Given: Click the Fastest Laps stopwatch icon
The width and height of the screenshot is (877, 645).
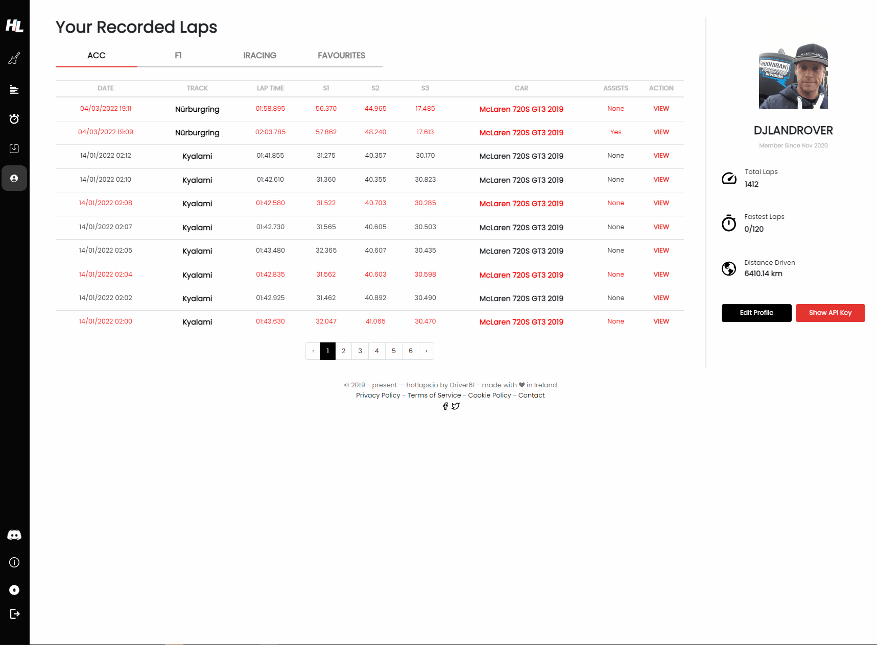Looking at the screenshot, I should click(729, 223).
